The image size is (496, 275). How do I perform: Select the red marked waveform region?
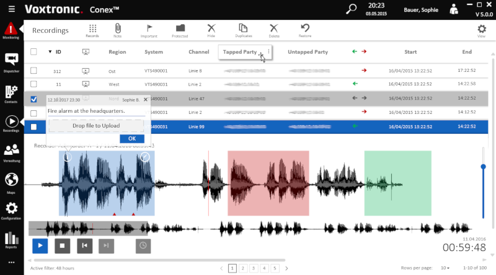pyautogui.click(x=268, y=183)
